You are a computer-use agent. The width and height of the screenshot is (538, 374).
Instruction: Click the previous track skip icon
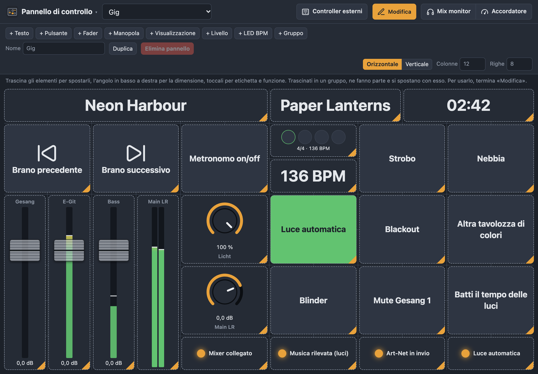tap(47, 153)
